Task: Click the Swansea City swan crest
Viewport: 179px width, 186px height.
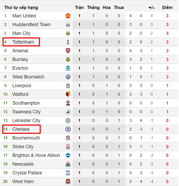Action: pyautogui.click(x=68, y=112)
